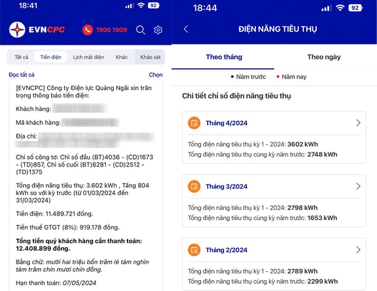Select the Khác filter
Screen dimensions: 377x291
(122, 57)
